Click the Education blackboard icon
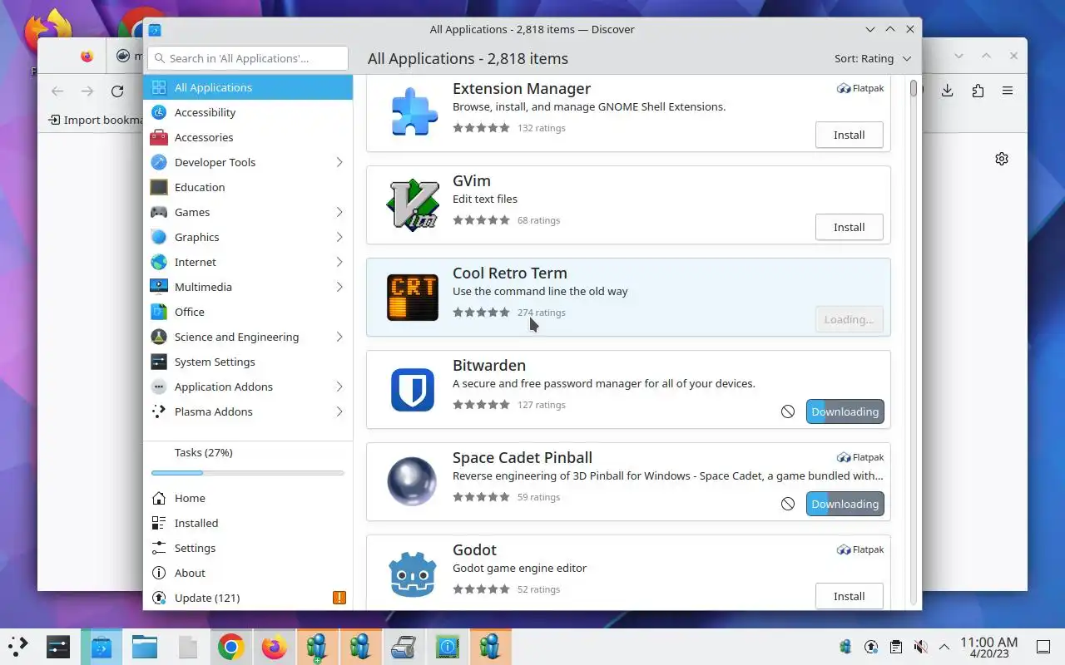Screen dimensions: 1065x665 coord(159,187)
